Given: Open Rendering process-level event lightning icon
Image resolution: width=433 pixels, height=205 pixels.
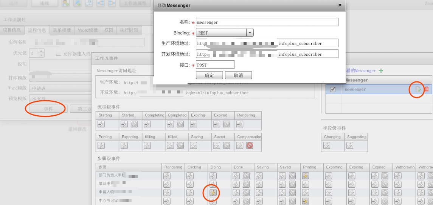Looking at the screenshot, I should 240,124.
